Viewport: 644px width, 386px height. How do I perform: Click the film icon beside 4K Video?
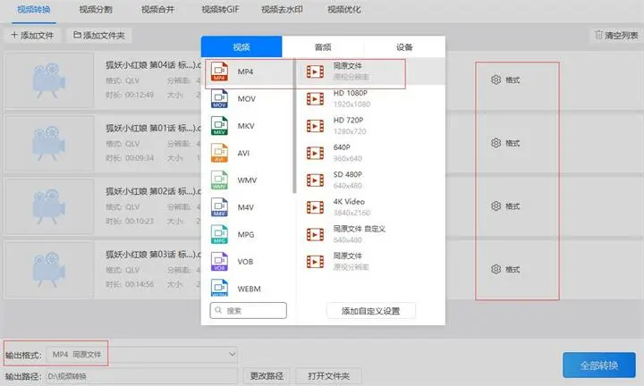pos(315,207)
